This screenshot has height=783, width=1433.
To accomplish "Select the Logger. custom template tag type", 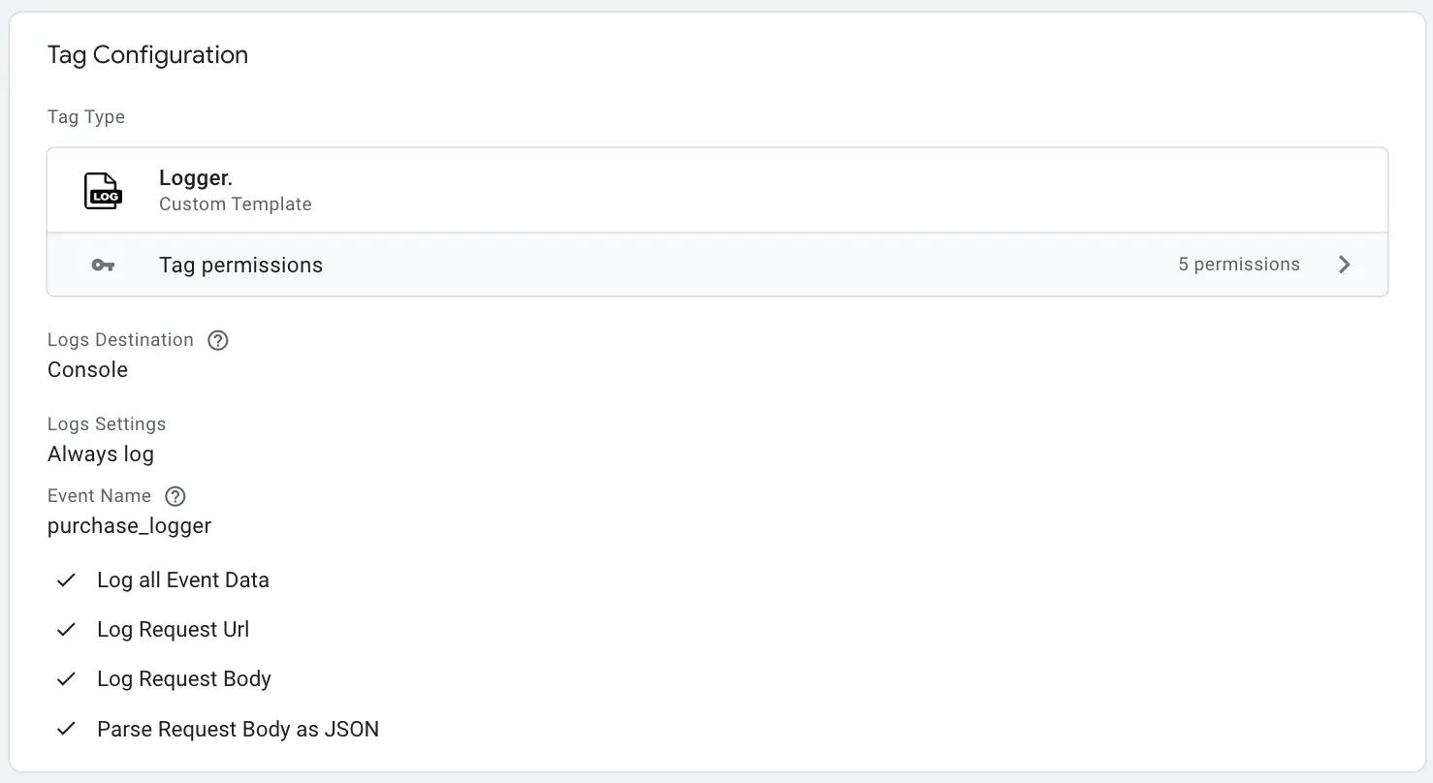I will (717, 190).
